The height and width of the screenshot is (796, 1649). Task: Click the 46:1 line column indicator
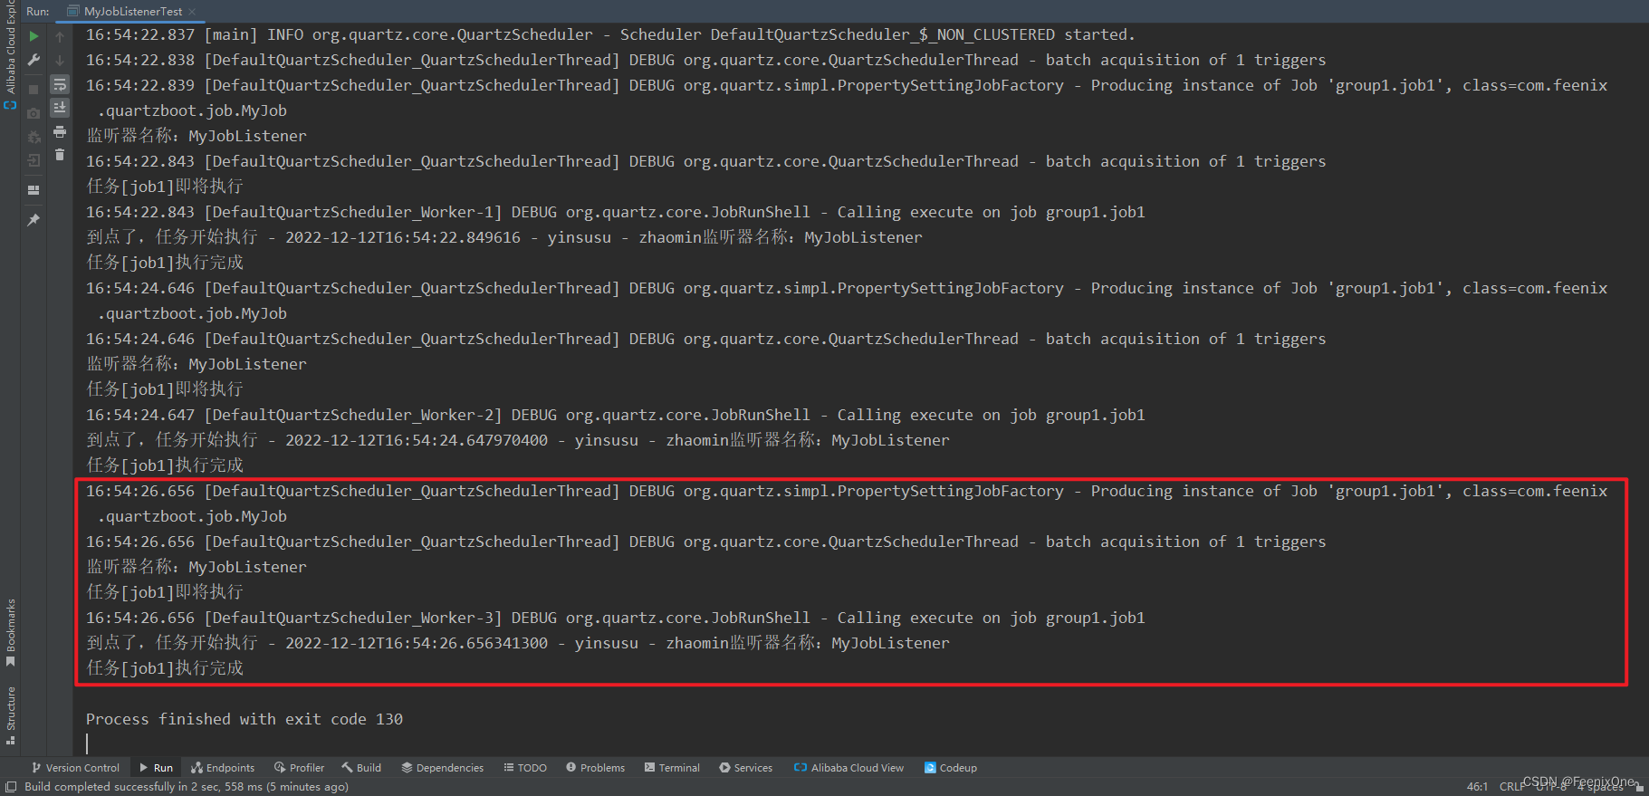1477,787
